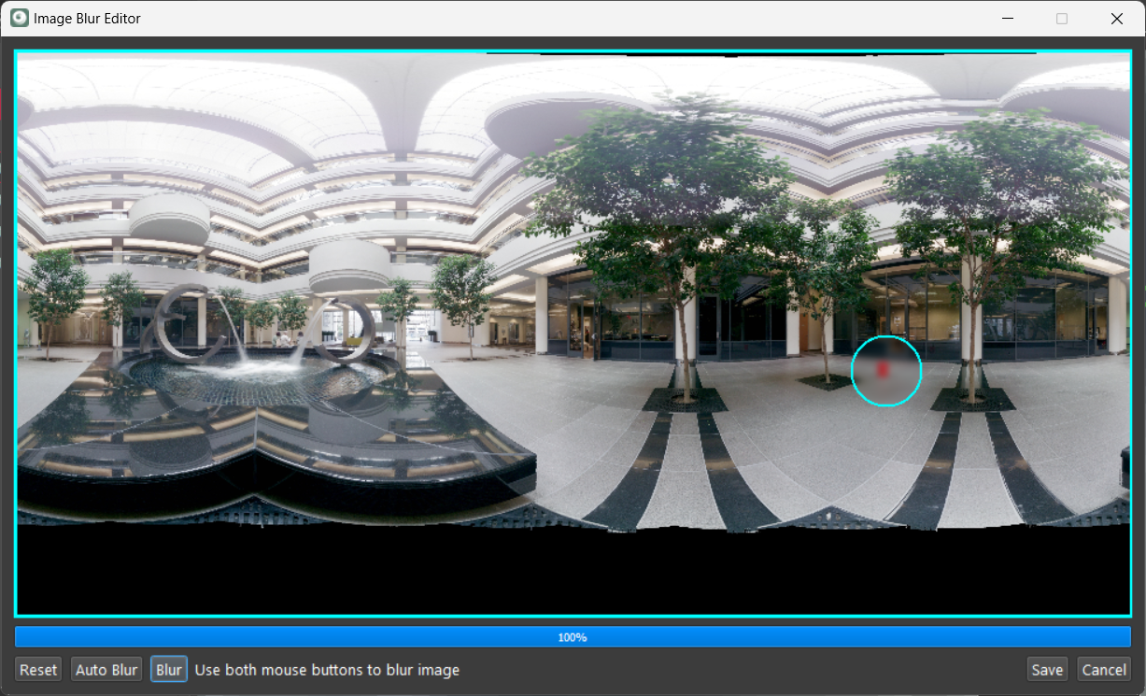Run Auto Blur on the image
Image resolution: width=1146 pixels, height=696 pixels.
tap(106, 670)
